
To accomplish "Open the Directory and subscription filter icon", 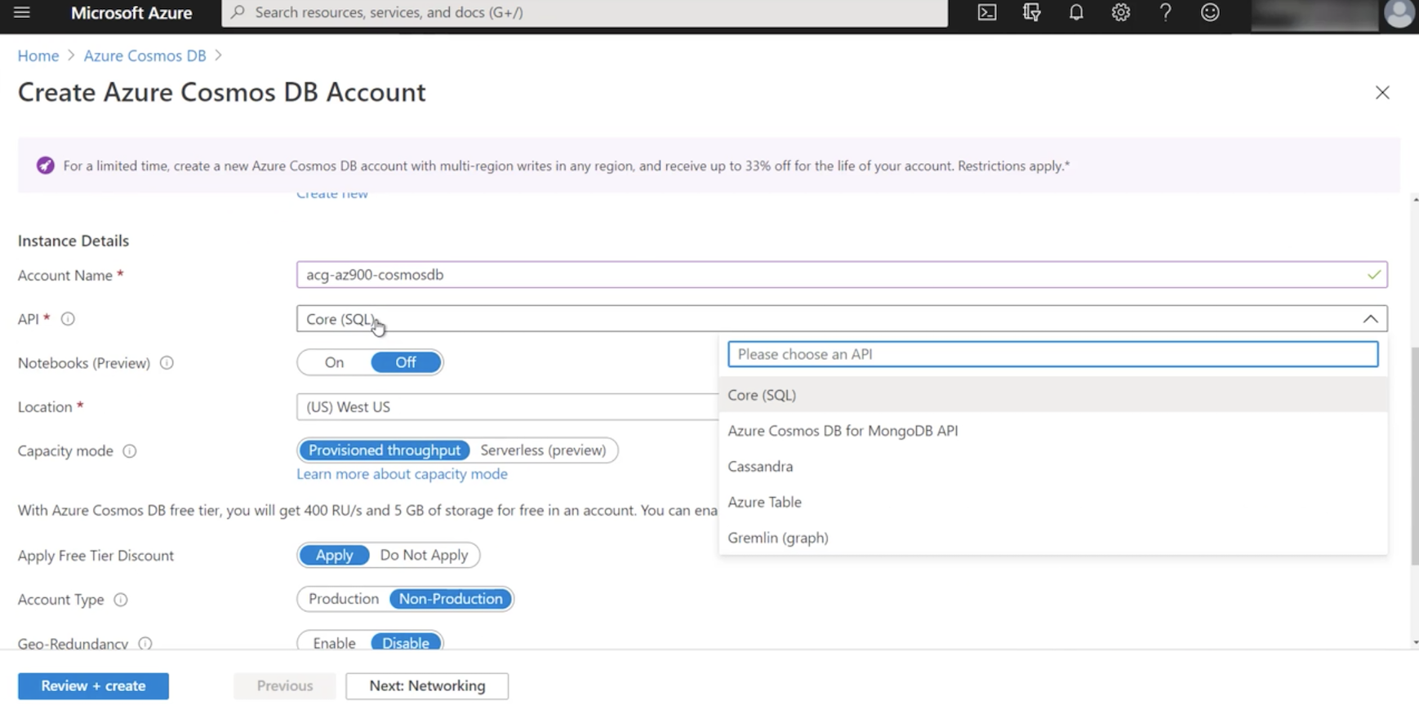I will (1032, 12).
